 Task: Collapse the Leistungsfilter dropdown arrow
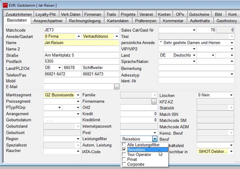(155, 139)
